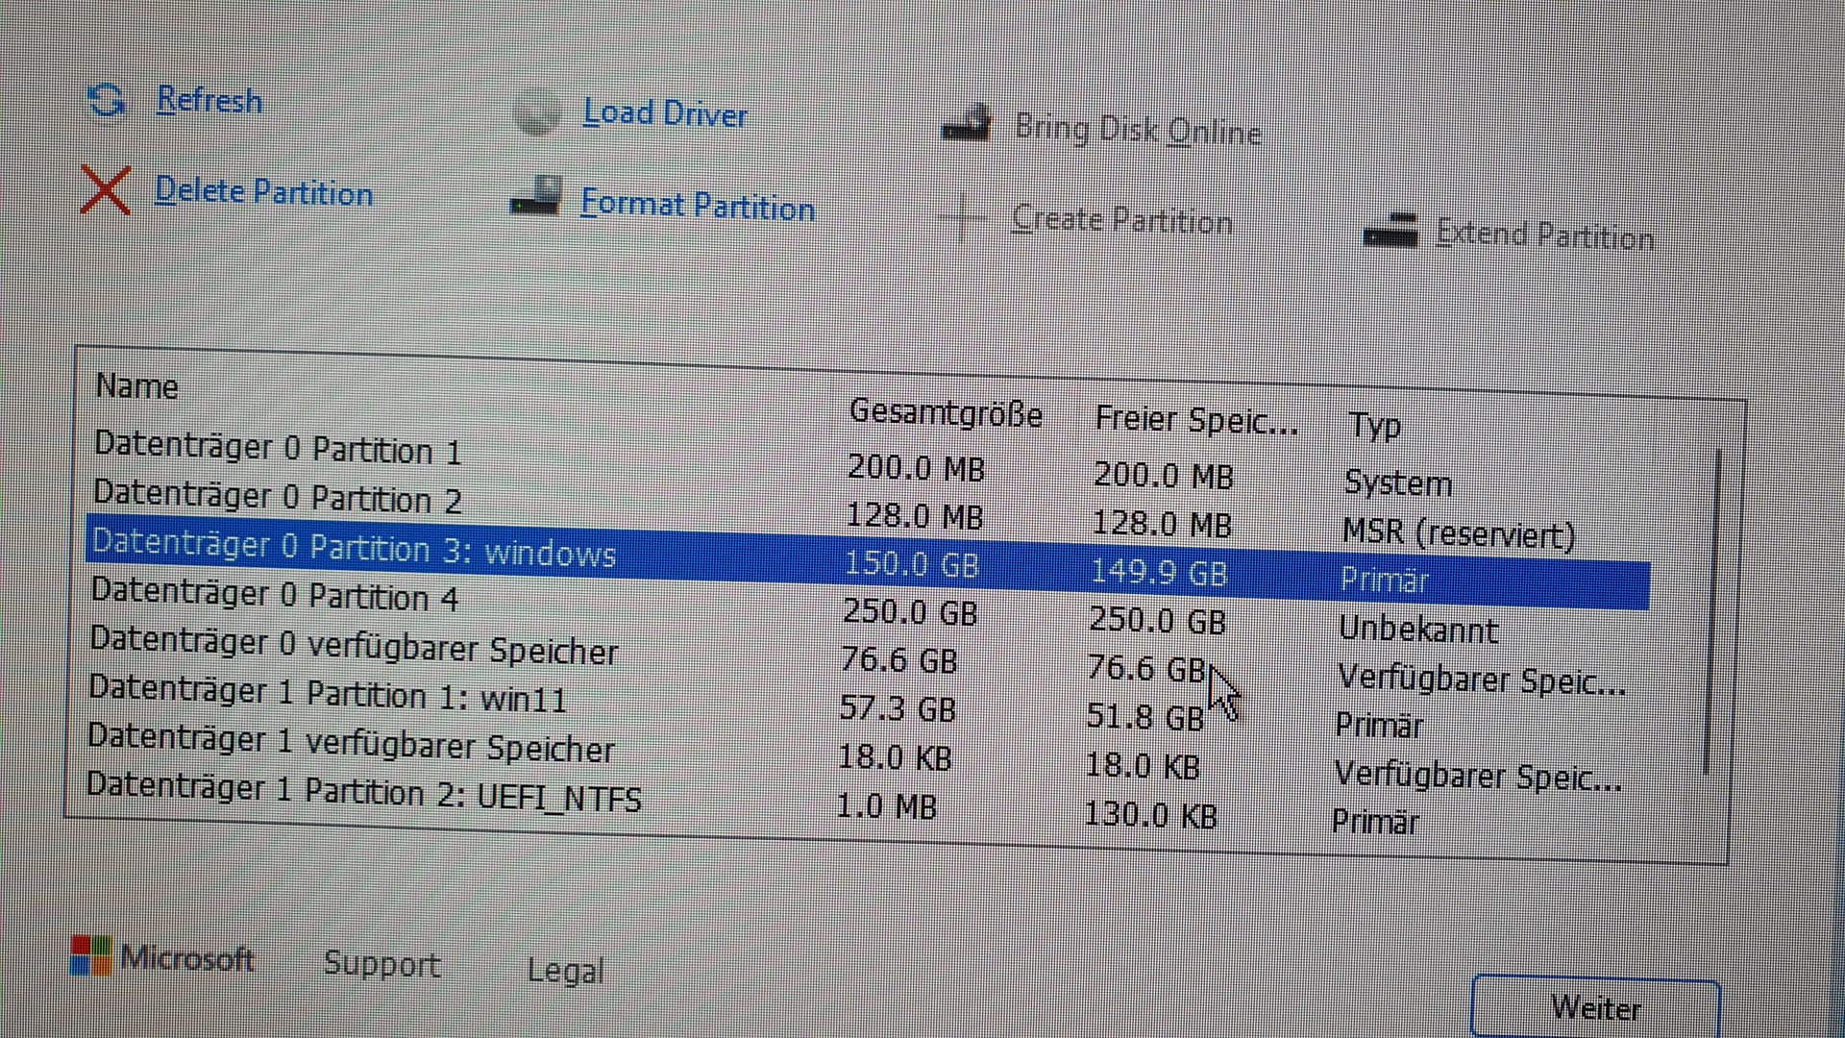Click the partition list vertical scrollbar

(x=1711, y=611)
